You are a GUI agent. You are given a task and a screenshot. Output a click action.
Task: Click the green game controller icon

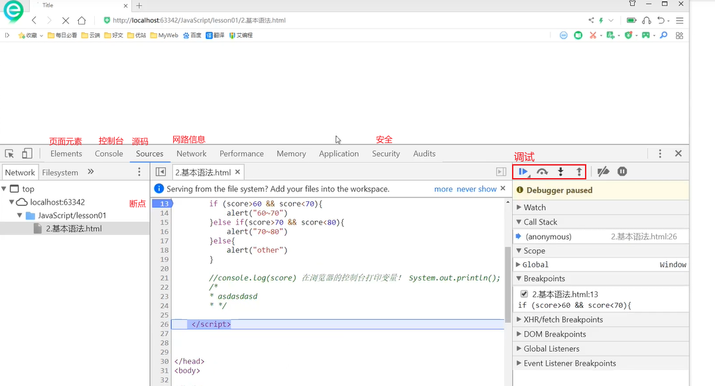[x=646, y=35]
